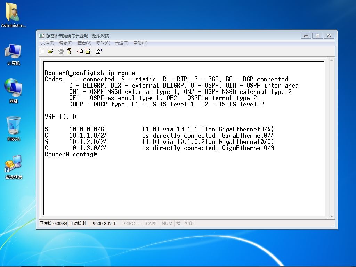Open the 编辑(E) menu
The image size is (356, 267).
(x=66, y=43)
